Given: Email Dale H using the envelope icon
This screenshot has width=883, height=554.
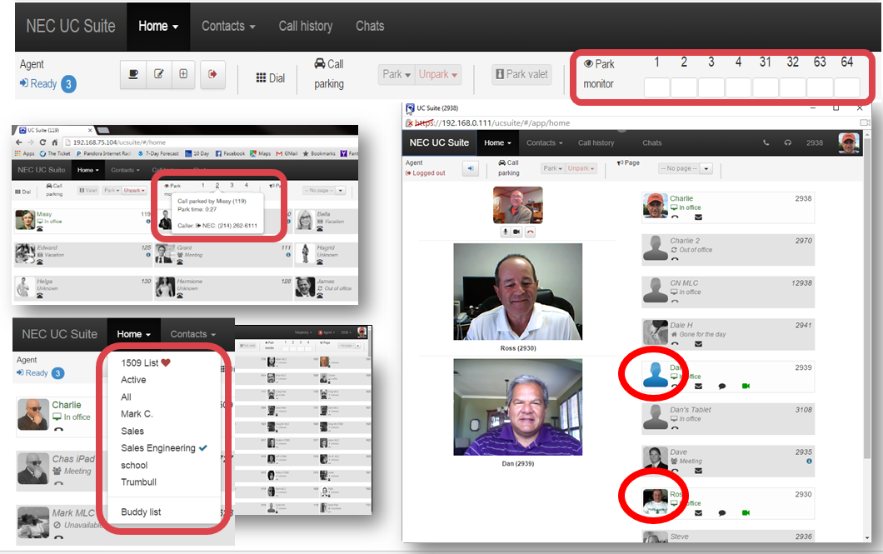Looking at the screenshot, I should (x=698, y=344).
